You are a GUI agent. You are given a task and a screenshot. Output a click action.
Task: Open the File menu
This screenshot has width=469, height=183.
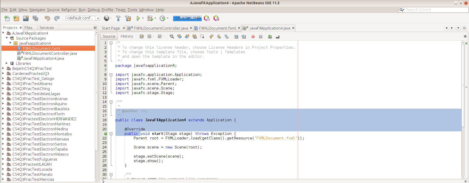(x=4, y=10)
